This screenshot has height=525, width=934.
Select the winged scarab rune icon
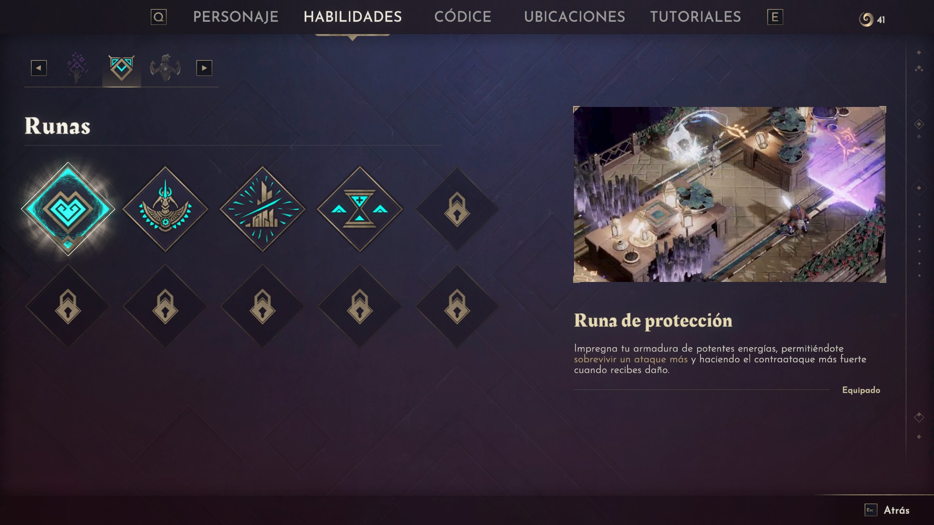[165, 209]
